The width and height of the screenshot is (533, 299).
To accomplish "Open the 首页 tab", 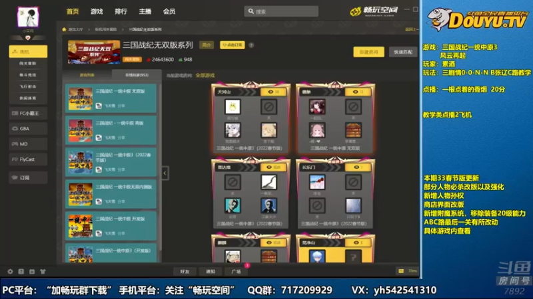I will coord(73,11).
